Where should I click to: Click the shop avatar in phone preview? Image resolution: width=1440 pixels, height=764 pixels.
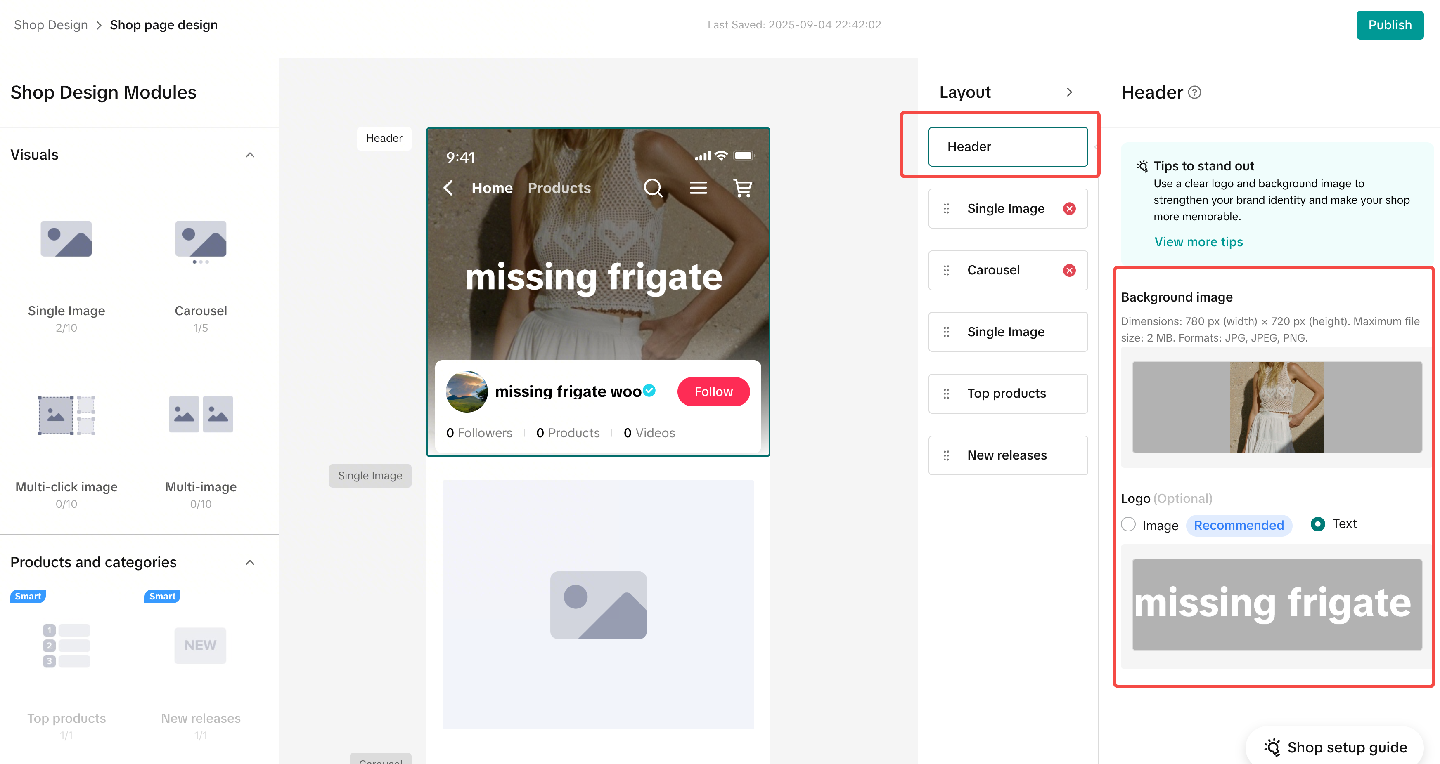pyautogui.click(x=467, y=392)
